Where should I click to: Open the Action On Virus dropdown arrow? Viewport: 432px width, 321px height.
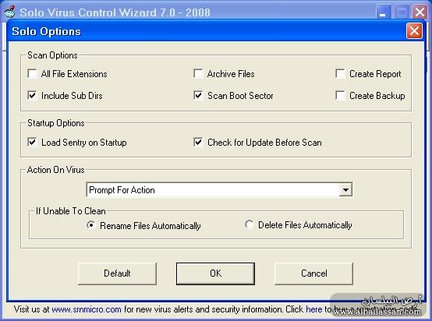point(345,189)
